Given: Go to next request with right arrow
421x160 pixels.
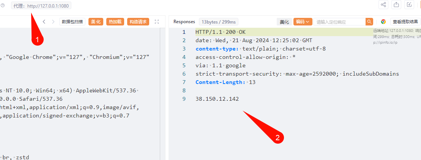Looking at the screenshot, I should [x=53, y=22].
